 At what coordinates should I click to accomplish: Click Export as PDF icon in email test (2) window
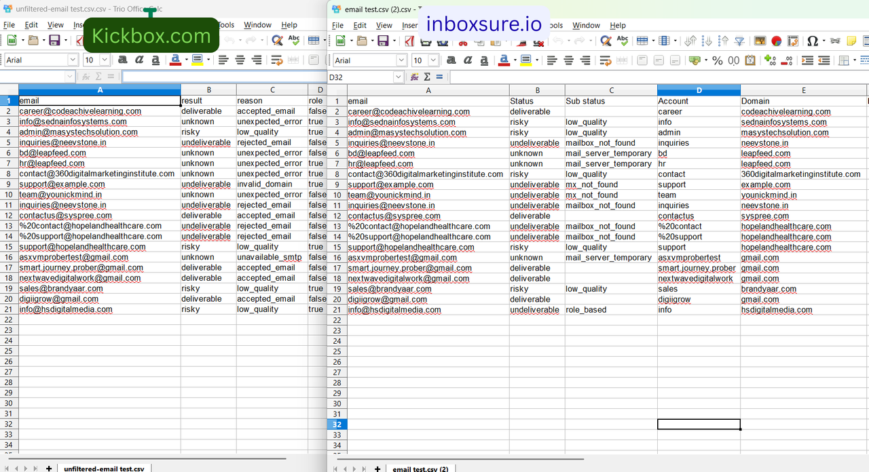click(x=409, y=41)
